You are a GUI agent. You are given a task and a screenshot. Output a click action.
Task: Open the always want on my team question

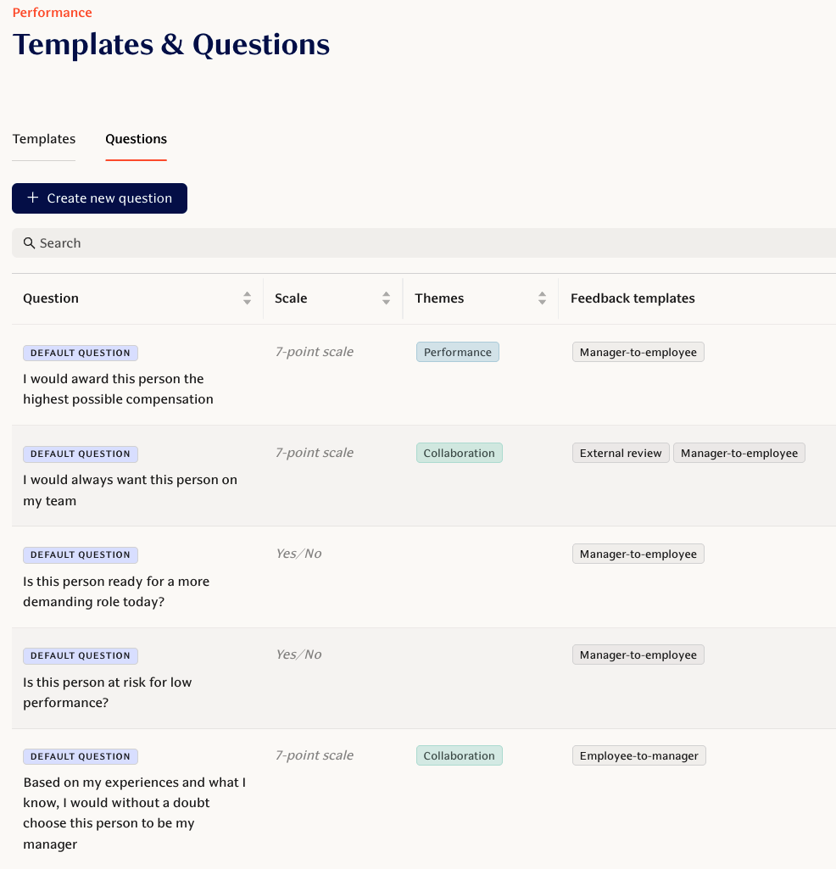pos(130,490)
